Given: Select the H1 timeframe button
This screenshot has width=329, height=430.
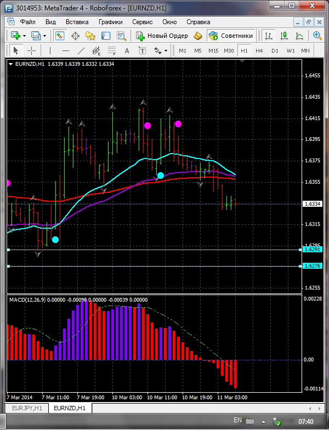Looking at the screenshot, I should [x=244, y=50].
